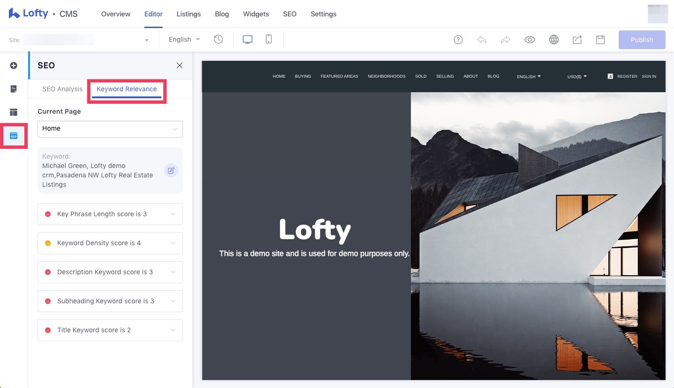The height and width of the screenshot is (388, 674).
Task: Edit the keyword with pencil icon
Action: click(171, 170)
